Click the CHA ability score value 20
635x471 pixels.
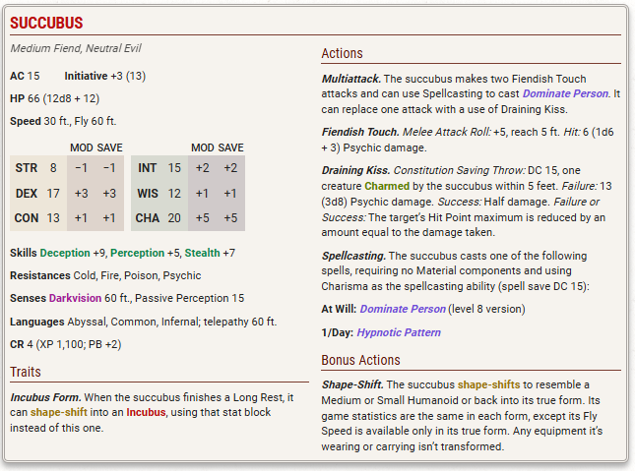pyautogui.click(x=173, y=218)
